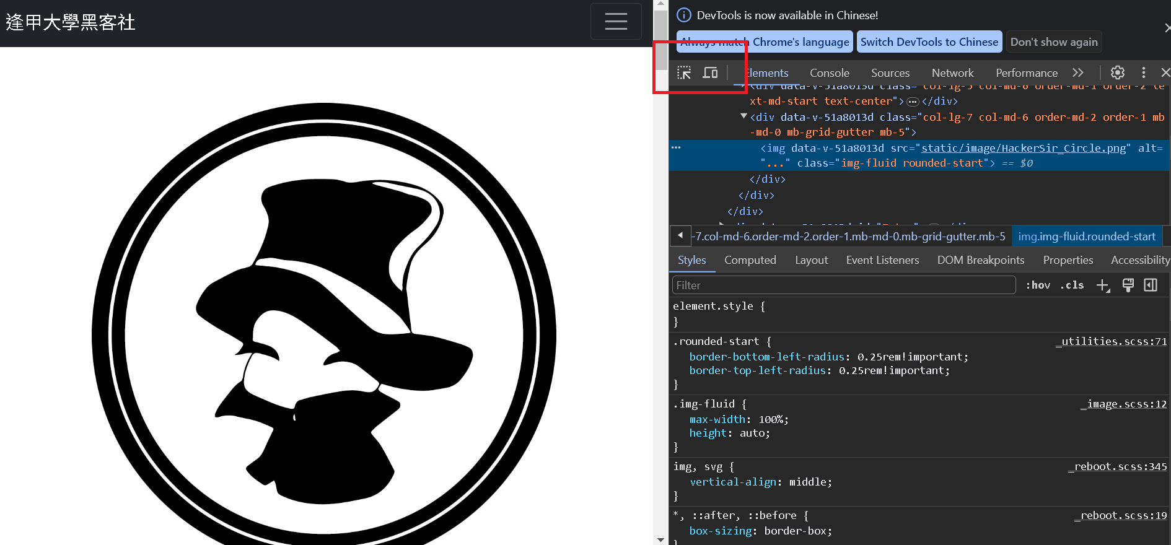Edit the border-bottom-left-radius property
The width and height of the screenshot is (1171, 545).
coord(828,357)
